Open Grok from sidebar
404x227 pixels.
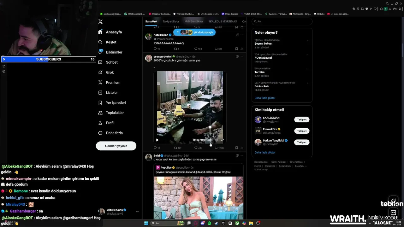[x=106, y=72]
